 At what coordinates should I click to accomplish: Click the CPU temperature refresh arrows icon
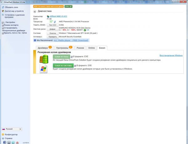click(55, 22)
